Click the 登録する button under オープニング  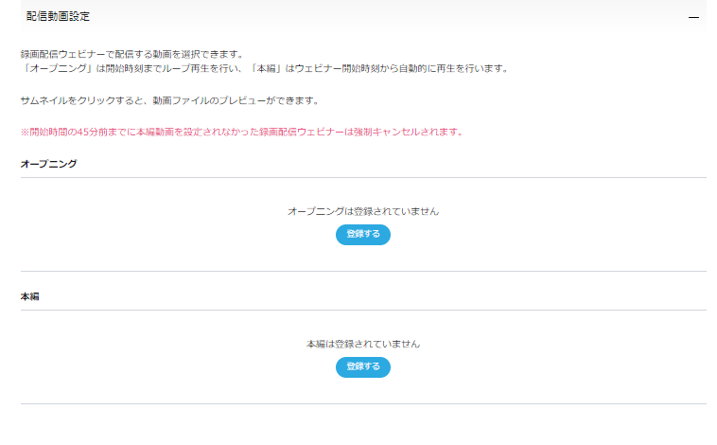point(362,234)
